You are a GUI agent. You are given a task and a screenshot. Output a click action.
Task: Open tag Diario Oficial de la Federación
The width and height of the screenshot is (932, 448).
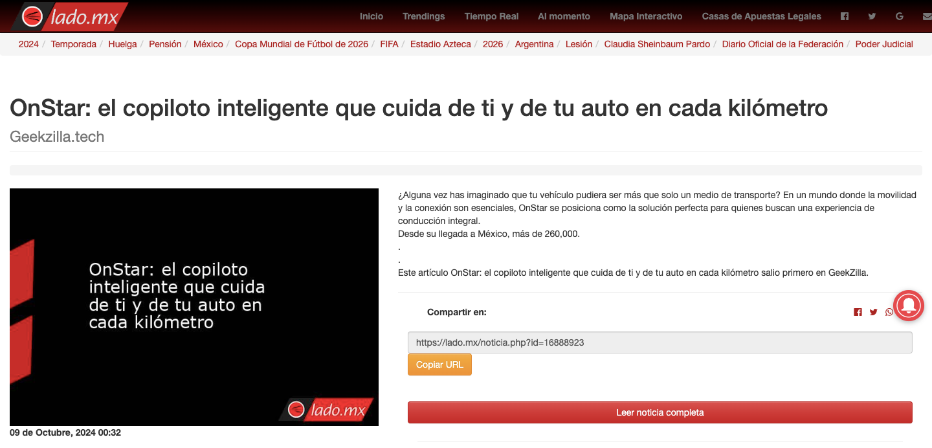point(782,44)
